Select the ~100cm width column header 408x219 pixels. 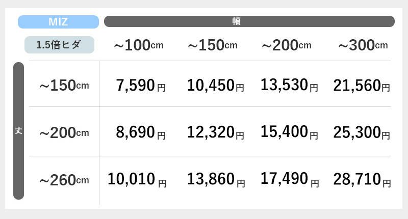coord(139,45)
